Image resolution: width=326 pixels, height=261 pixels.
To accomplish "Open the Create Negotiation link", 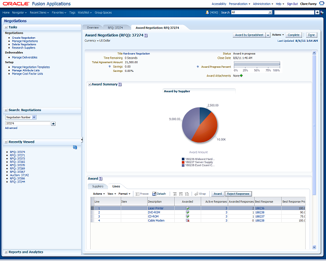I will tap(23, 38).
